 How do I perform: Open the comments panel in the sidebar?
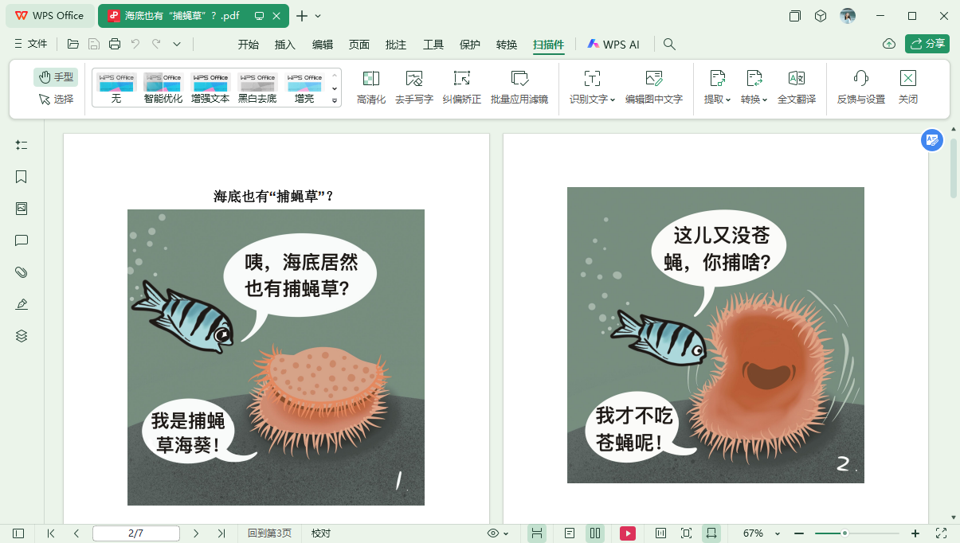coord(21,240)
